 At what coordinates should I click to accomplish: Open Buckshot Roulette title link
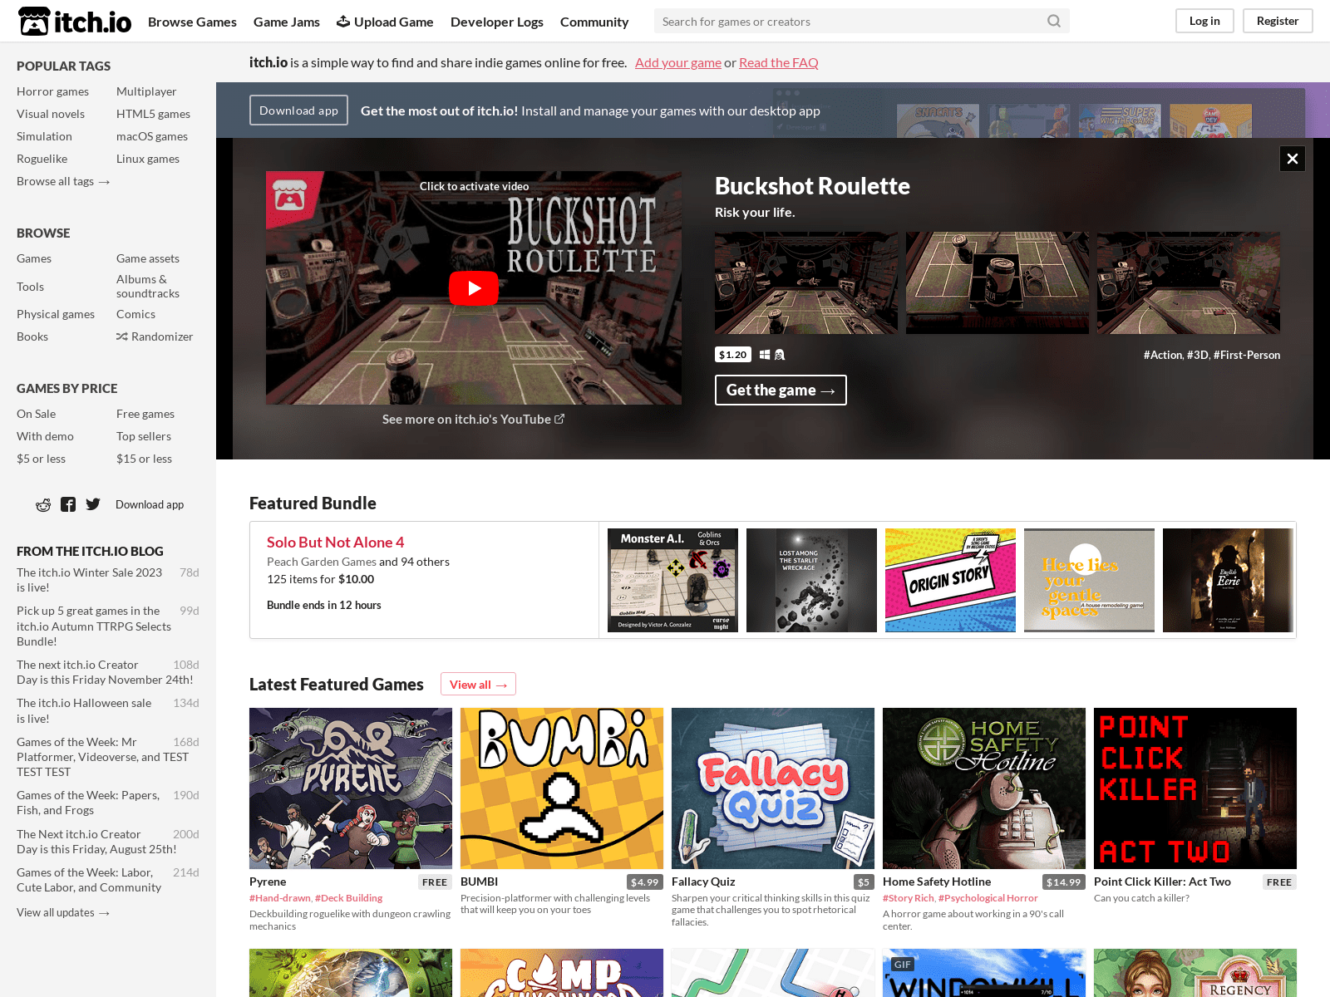812,186
